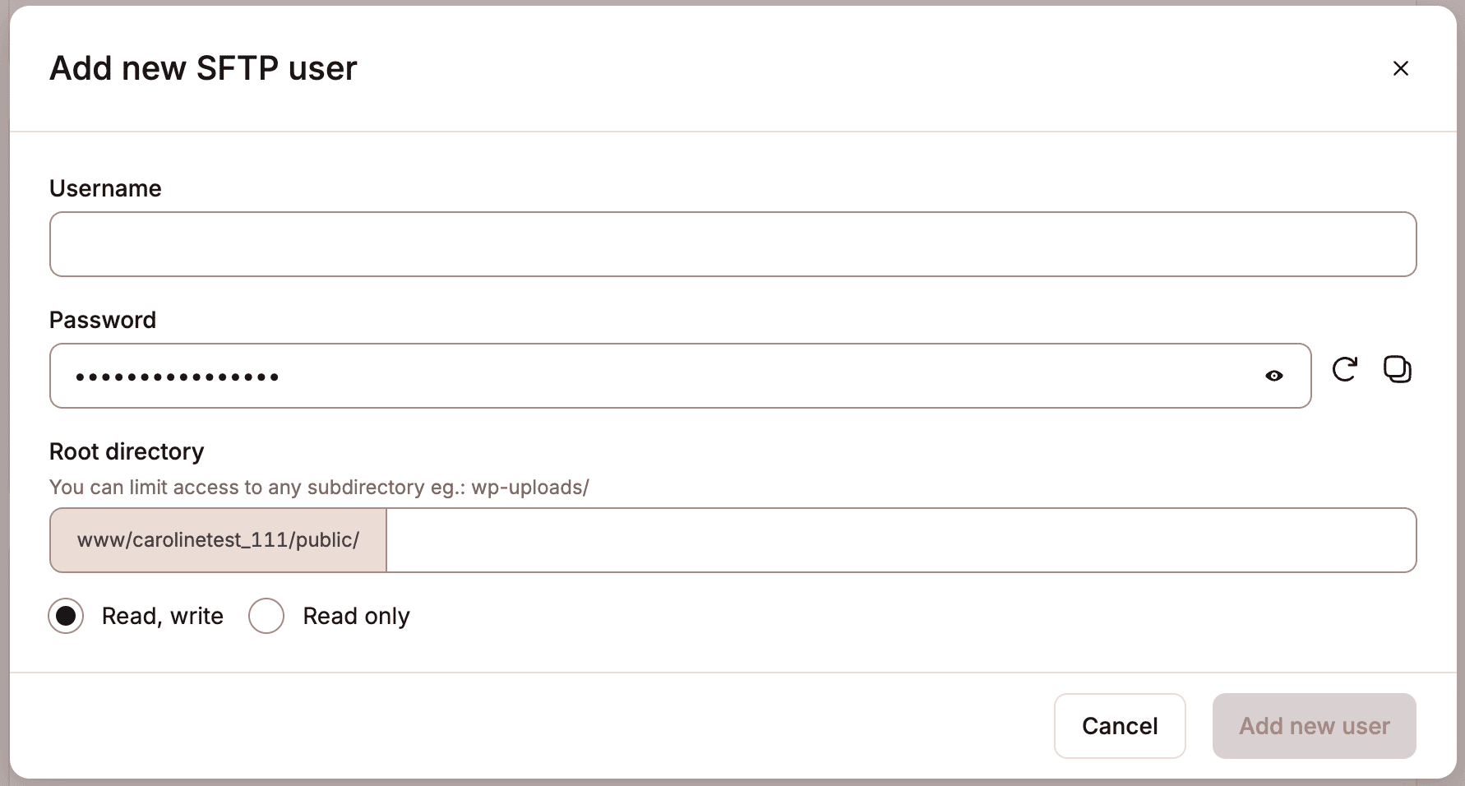Image resolution: width=1465 pixels, height=786 pixels.
Task: Cancel adding the SFTP user
Action: pos(1119,726)
